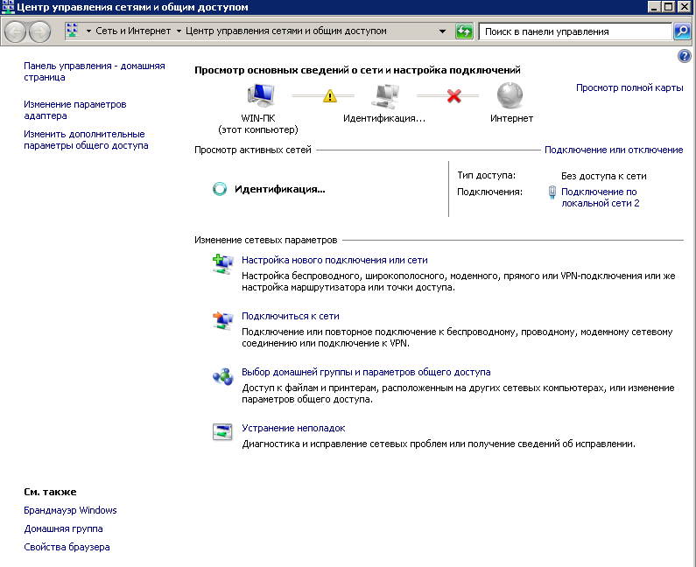Click the red X connection error icon

453,96
